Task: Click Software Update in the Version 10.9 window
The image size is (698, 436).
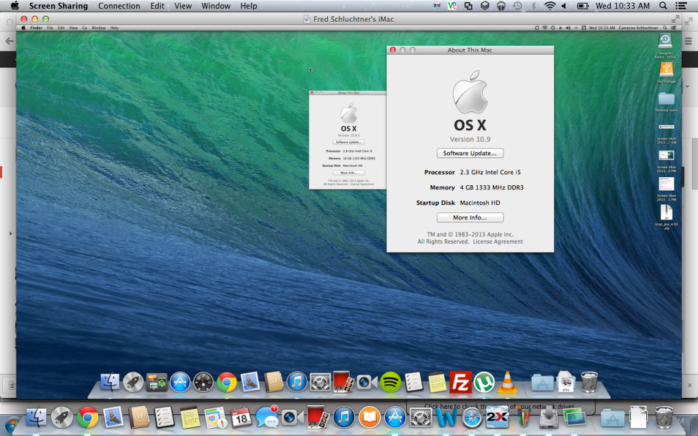Action: click(x=470, y=153)
